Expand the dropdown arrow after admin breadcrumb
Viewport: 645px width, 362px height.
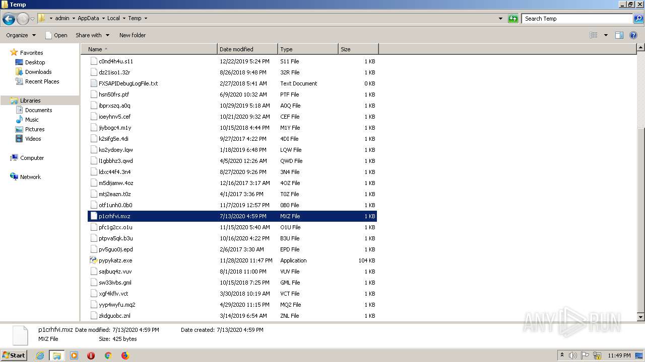(73, 18)
